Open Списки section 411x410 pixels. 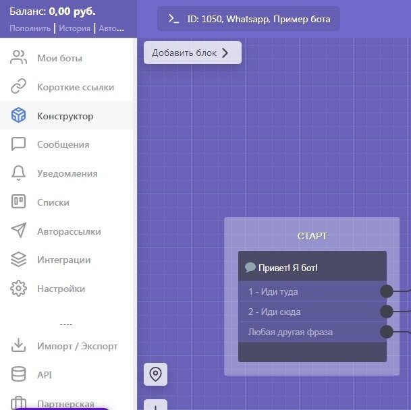point(67,202)
